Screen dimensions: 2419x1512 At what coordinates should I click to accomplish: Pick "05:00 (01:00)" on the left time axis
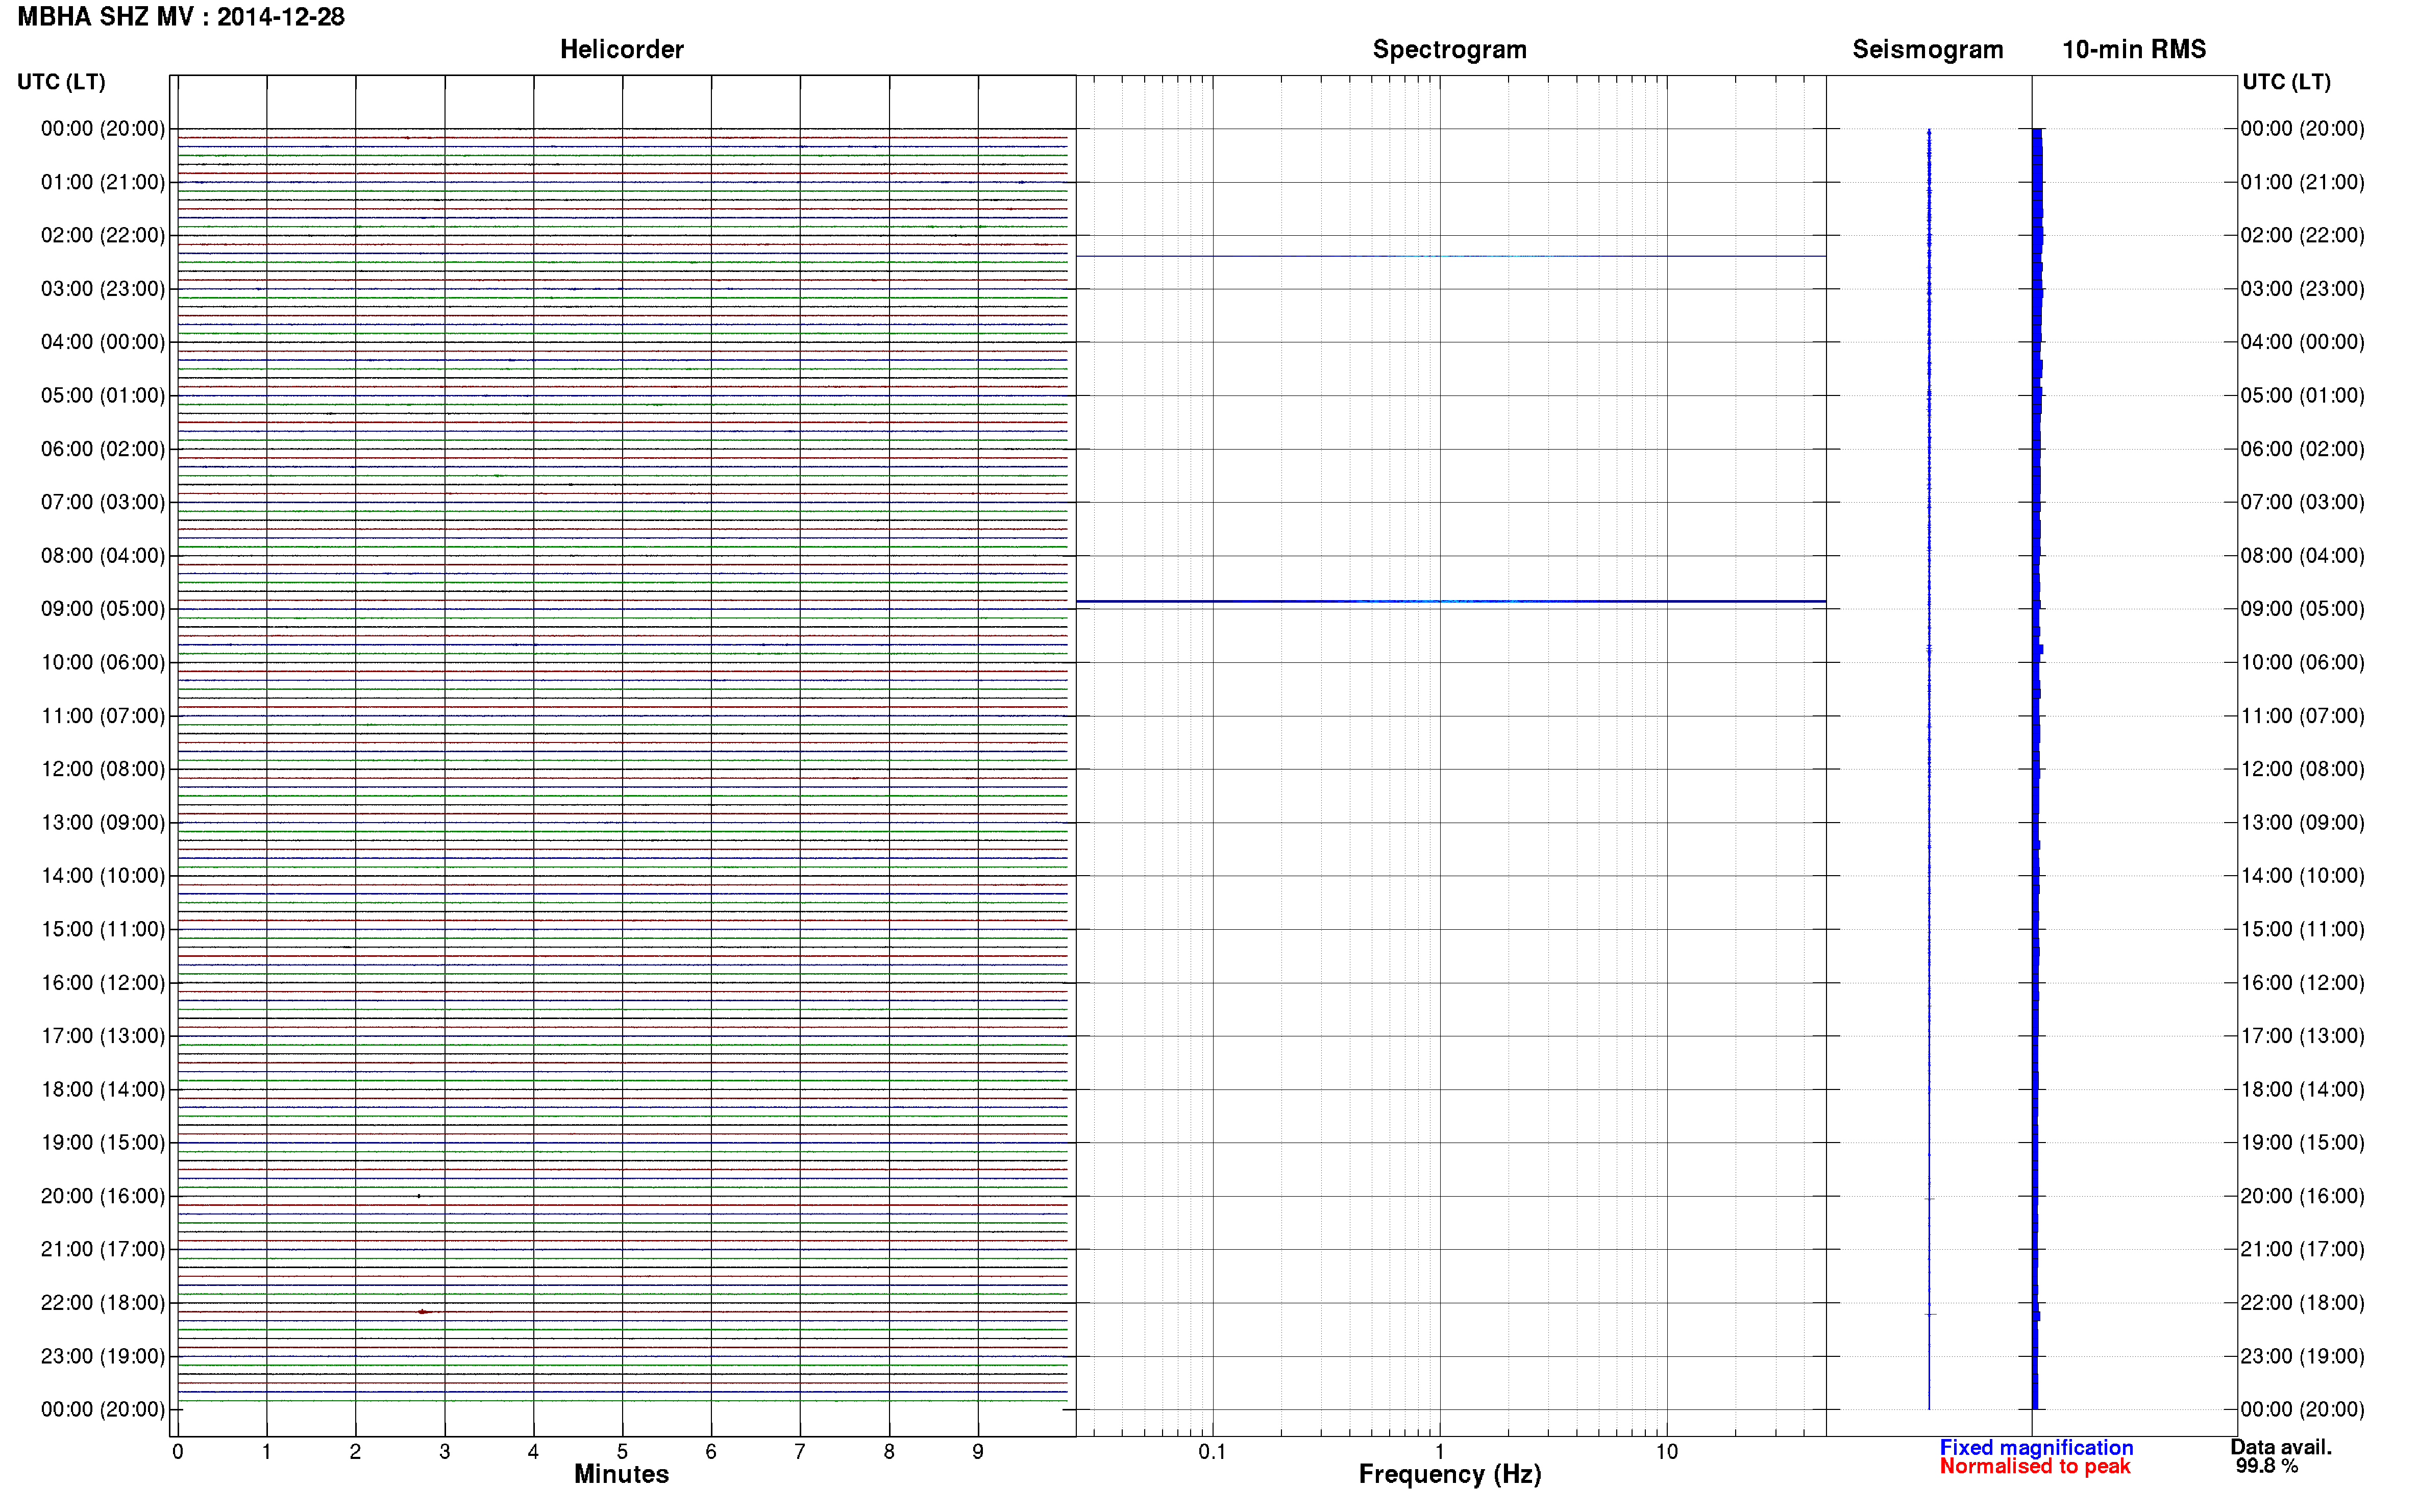coord(103,395)
